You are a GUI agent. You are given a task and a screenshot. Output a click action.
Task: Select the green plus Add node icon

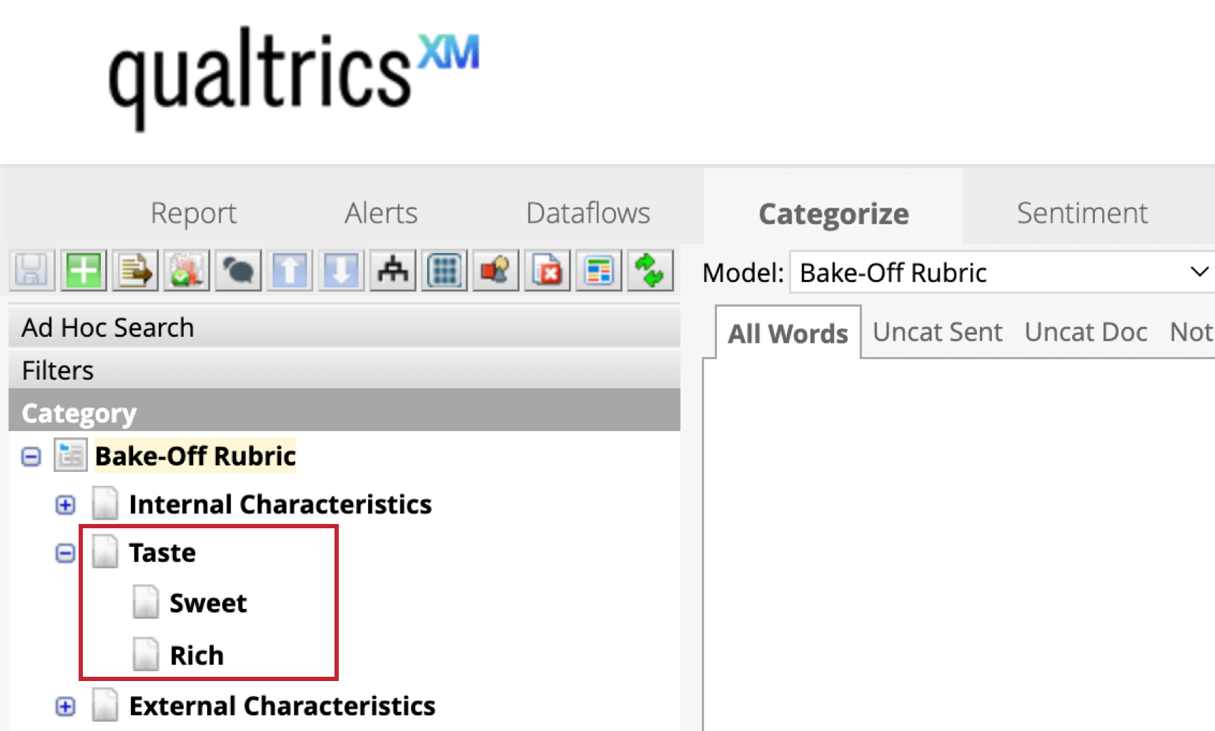tap(83, 270)
